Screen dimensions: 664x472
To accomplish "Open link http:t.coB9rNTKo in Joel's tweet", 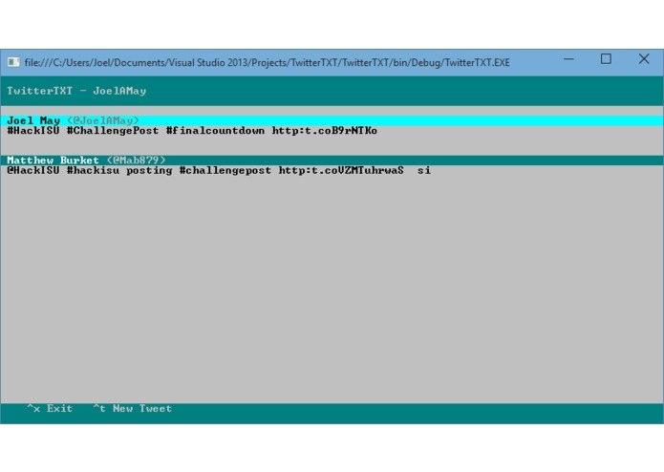I will pos(325,130).
